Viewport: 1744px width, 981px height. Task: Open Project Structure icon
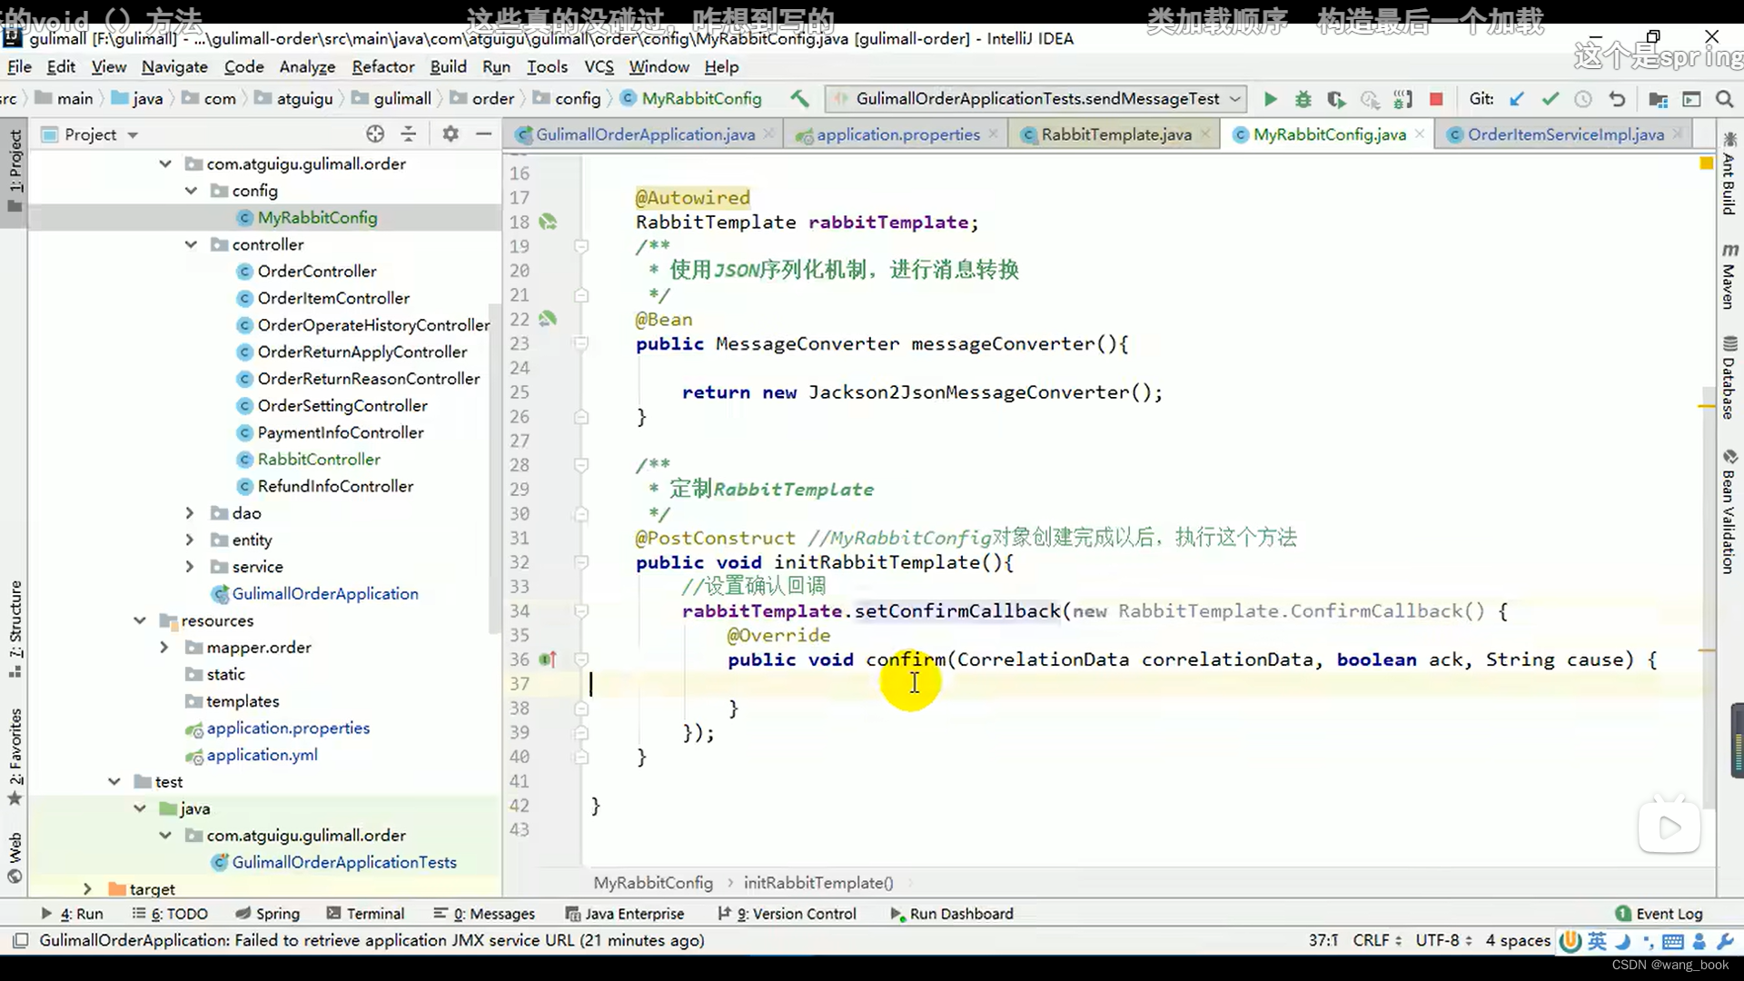click(x=1658, y=99)
